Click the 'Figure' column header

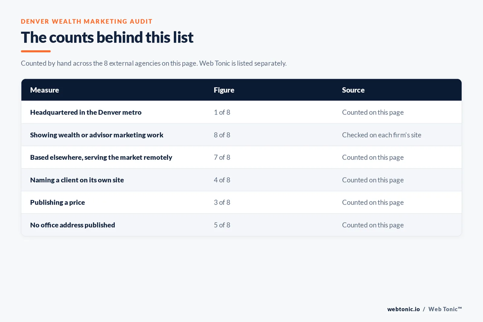224,90
